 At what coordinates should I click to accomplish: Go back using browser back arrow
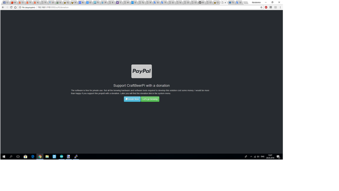pos(3,7)
